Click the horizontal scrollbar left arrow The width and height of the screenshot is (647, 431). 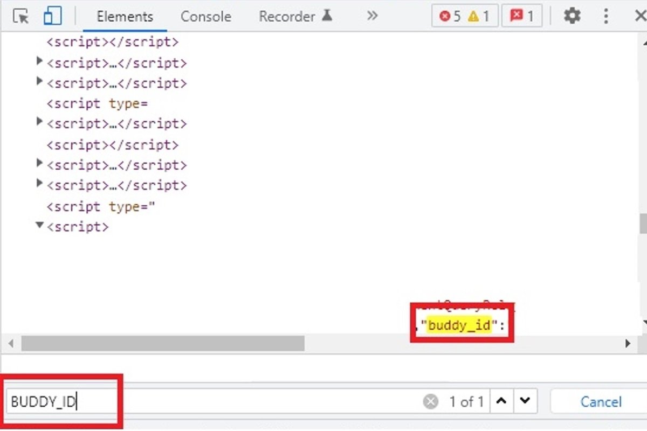pos(11,343)
